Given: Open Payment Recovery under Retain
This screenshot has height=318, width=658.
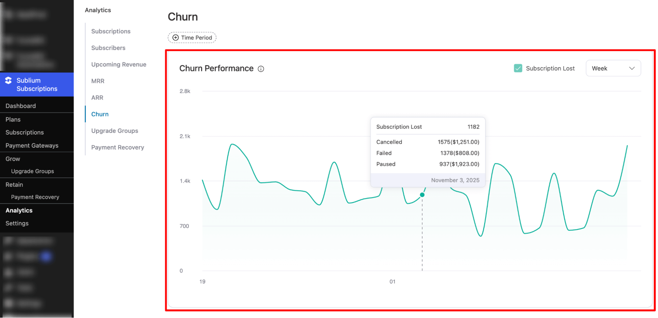Looking at the screenshot, I should pos(35,197).
